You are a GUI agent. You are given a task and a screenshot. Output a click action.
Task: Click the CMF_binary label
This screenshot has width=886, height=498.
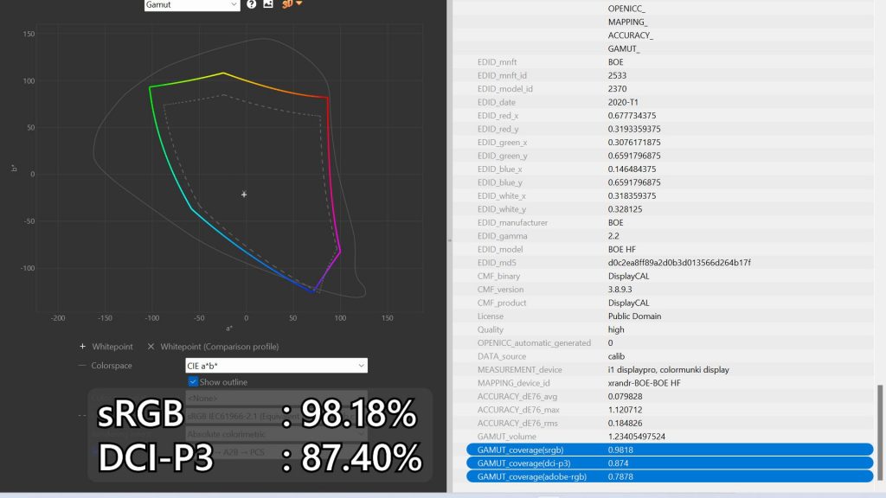point(498,276)
